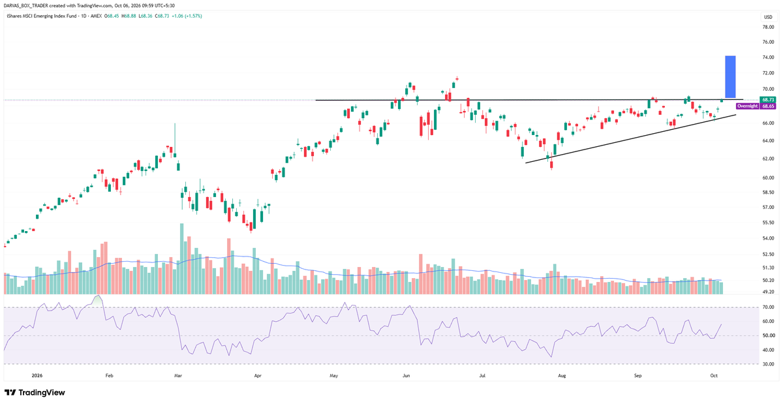
Task: Open the USD currency selector
Action: click(x=767, y=16)
